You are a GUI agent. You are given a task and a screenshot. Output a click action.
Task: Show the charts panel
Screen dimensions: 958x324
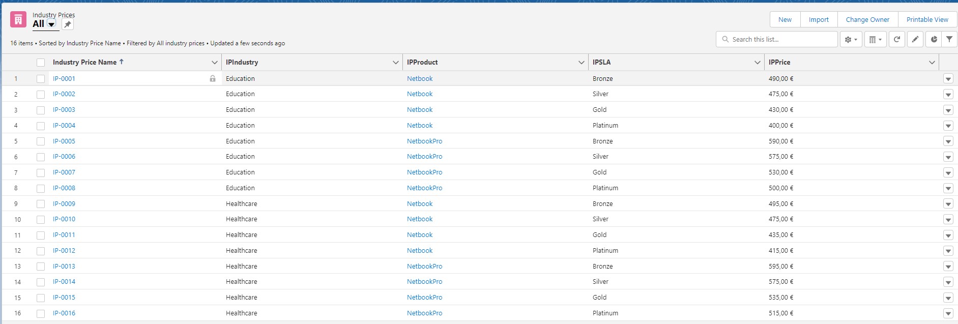click(x=934, y=40)
